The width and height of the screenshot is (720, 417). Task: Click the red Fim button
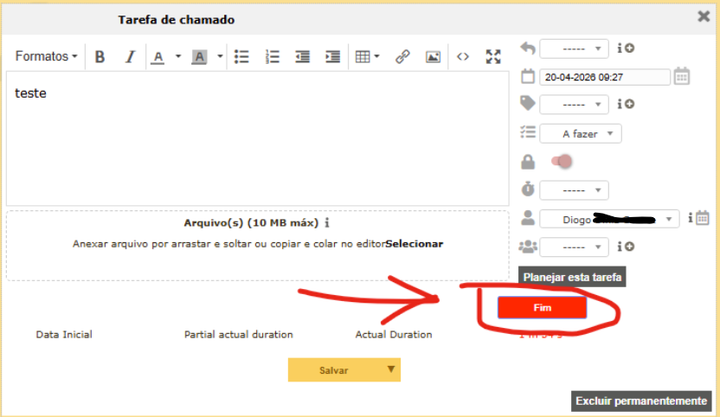(x=543, y=307)
